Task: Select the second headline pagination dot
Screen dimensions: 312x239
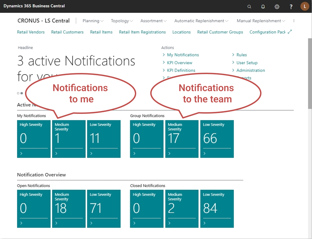Action: click(22, 93)
